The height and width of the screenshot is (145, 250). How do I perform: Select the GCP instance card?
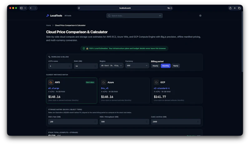tap(177, 91)
